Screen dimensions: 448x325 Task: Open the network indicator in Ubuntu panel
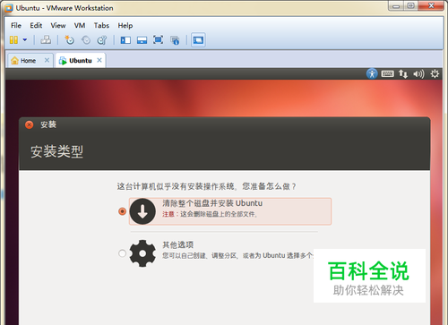coord(403,73)
